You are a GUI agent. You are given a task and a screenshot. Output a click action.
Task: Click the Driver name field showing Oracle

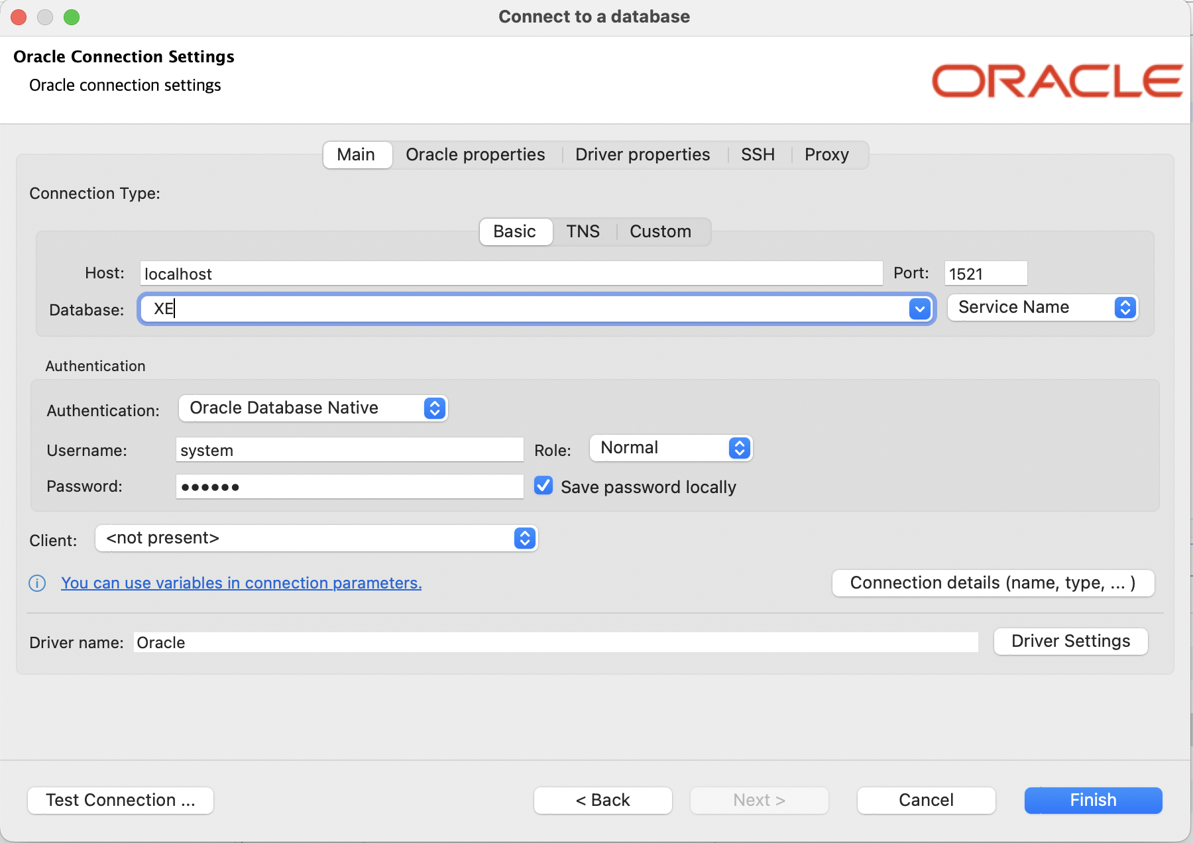(556, 642)
